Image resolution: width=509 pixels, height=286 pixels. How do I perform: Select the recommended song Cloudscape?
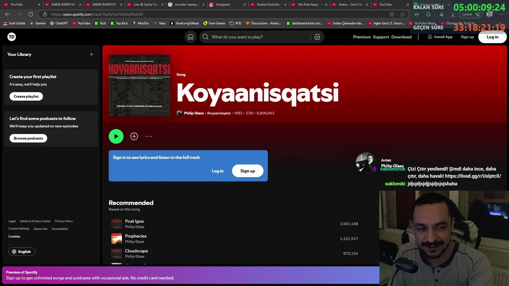(x=136, y=251)
